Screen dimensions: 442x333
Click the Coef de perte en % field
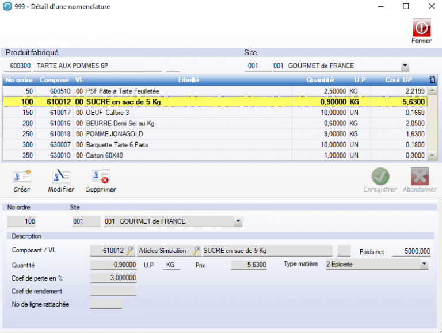click(x=114, y=278)
